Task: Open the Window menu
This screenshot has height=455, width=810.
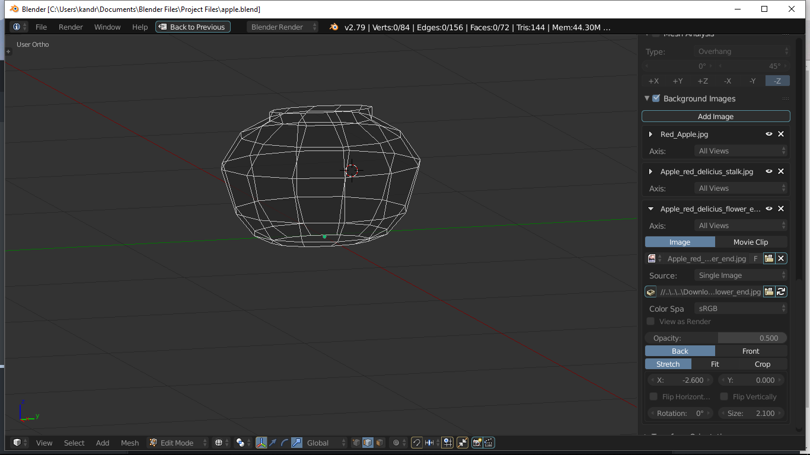Action: (x=107, y=27)
